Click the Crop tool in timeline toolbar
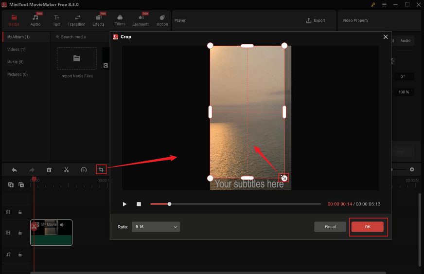424x274 pixels. [x=101, y=169]
